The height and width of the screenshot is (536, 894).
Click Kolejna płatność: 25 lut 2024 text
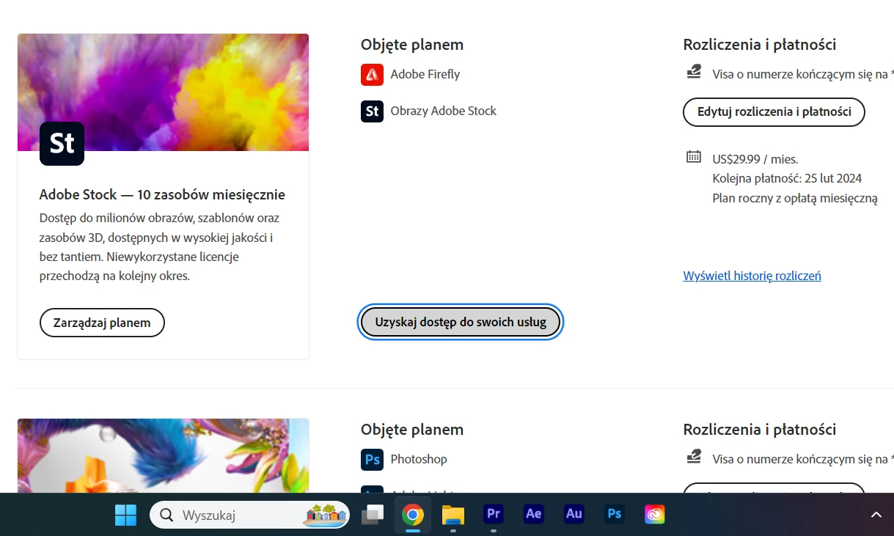click(787, 178)
